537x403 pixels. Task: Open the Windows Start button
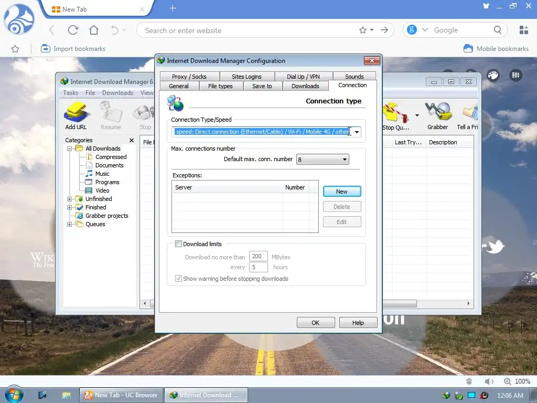14,395
